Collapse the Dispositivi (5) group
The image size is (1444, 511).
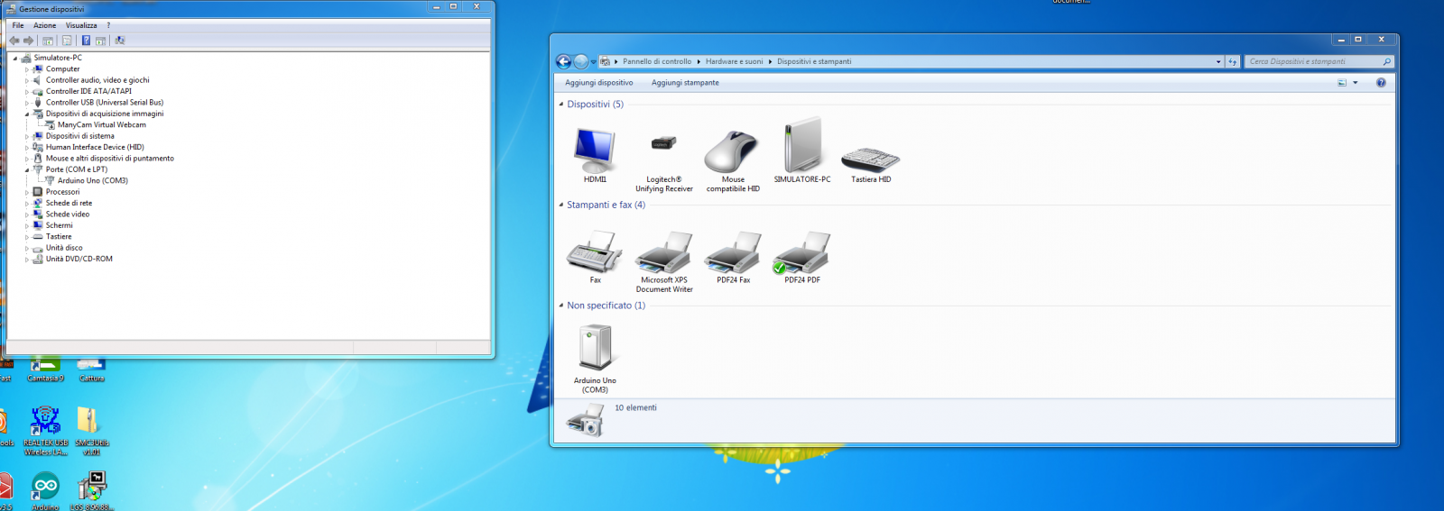[x=561, y=105]
